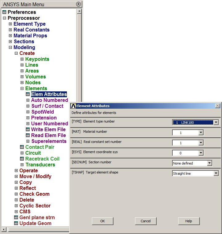Collapse the ANSYS Main Menu panel
The height and width of the screenshot is (234, 222).
click(x=78, y=4)
